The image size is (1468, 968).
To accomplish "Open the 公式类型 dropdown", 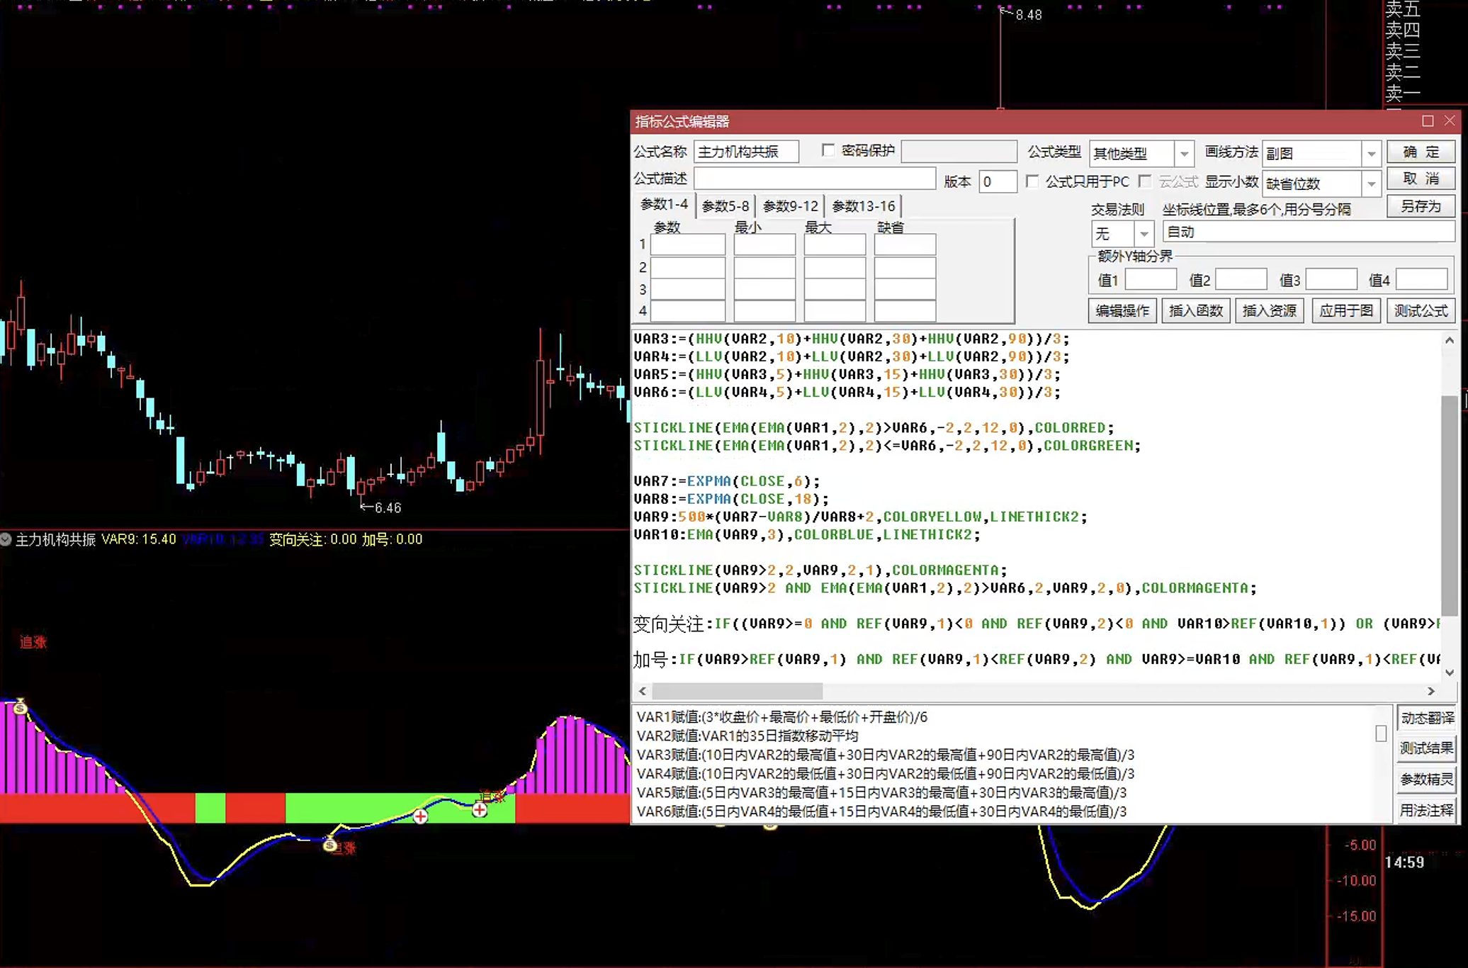I will coord(1184,153).
